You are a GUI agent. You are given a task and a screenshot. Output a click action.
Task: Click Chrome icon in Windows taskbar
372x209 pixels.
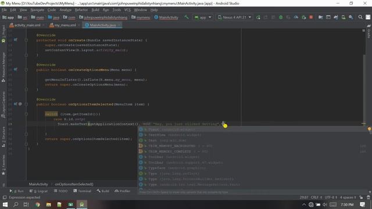point(37,204)
